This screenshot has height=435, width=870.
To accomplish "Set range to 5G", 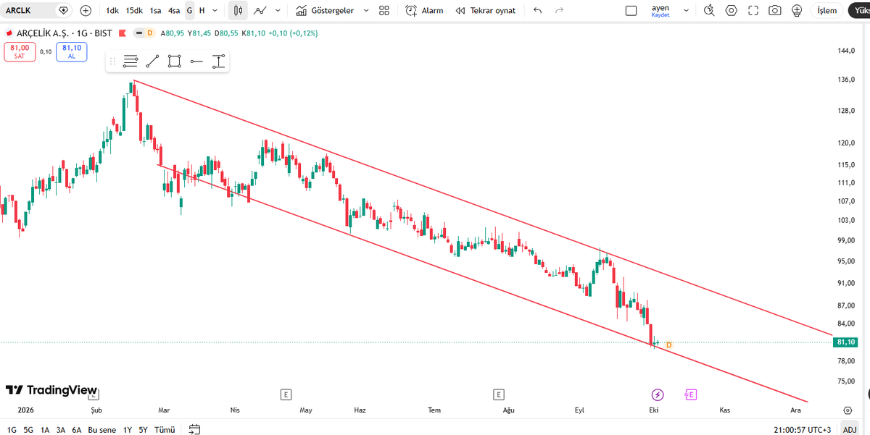I will point(28,429).
